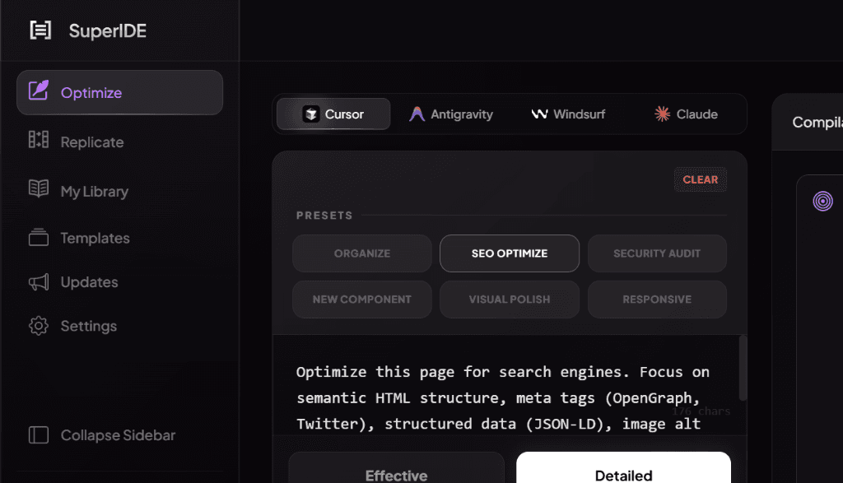Activate the SECURITY AUDIT preset
The image size is (843, 483).
(x=657, y=253)
